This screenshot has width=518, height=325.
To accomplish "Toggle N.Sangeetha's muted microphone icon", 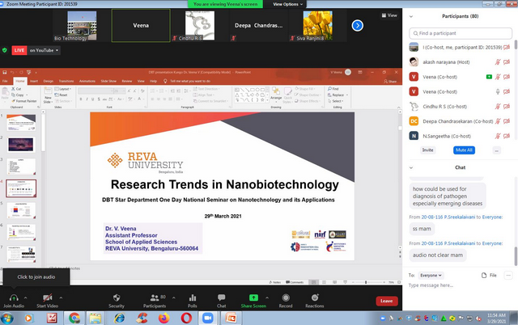I will [498, 136].
